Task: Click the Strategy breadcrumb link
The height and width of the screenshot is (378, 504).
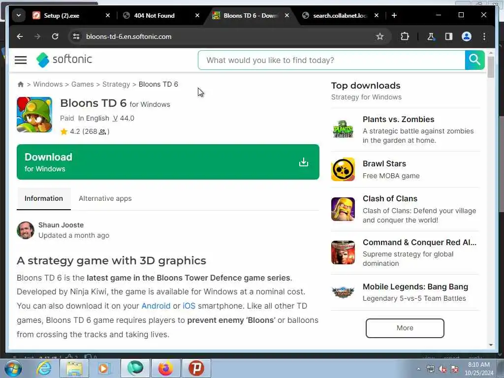Action: 116,84
